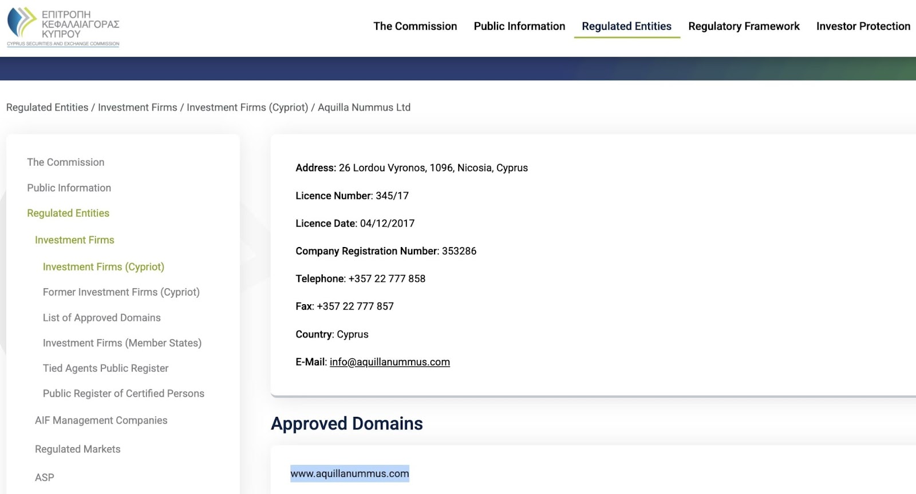Open Investor Protection top menu
Viewport: 916px width, 494px height.
pos(863,26)
